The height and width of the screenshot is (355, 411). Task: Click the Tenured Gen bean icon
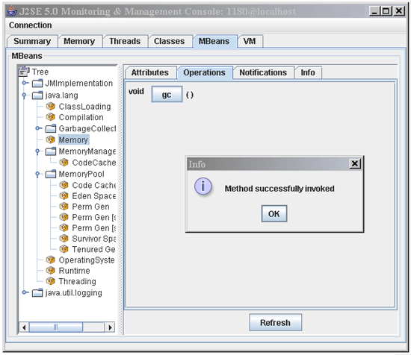[64, 249]
